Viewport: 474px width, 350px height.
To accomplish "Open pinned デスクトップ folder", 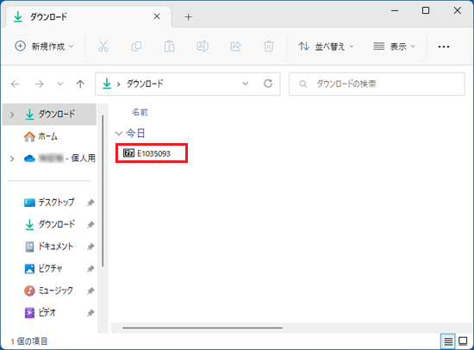I will (49, 202).
